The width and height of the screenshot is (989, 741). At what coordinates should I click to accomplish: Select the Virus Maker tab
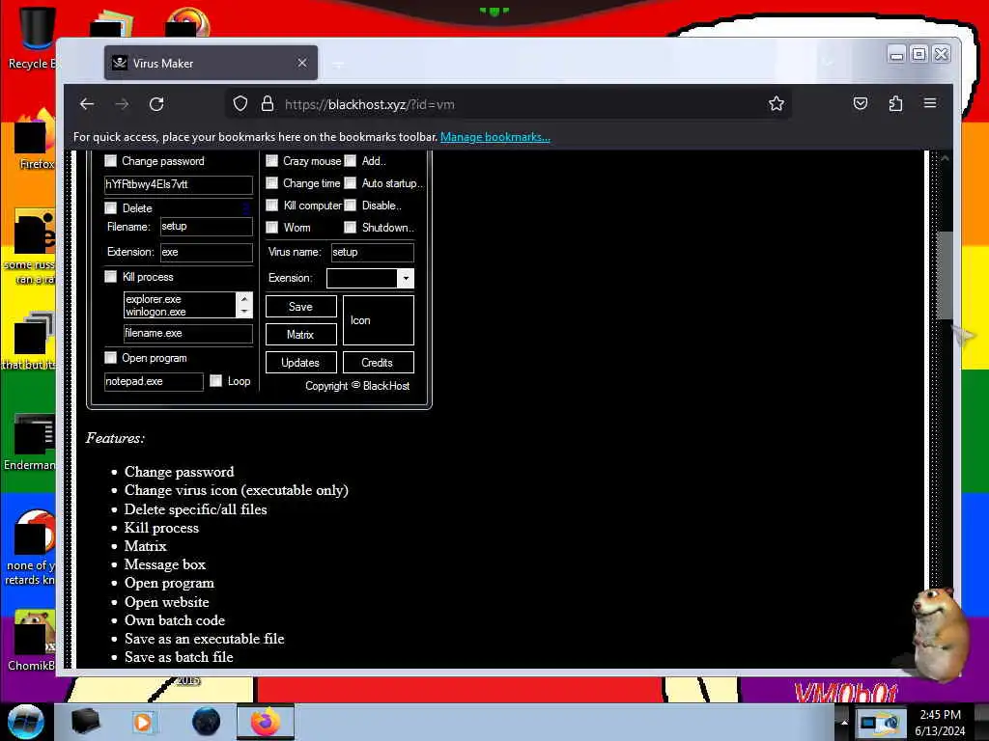pyautogui.click(x=211, y=63)
